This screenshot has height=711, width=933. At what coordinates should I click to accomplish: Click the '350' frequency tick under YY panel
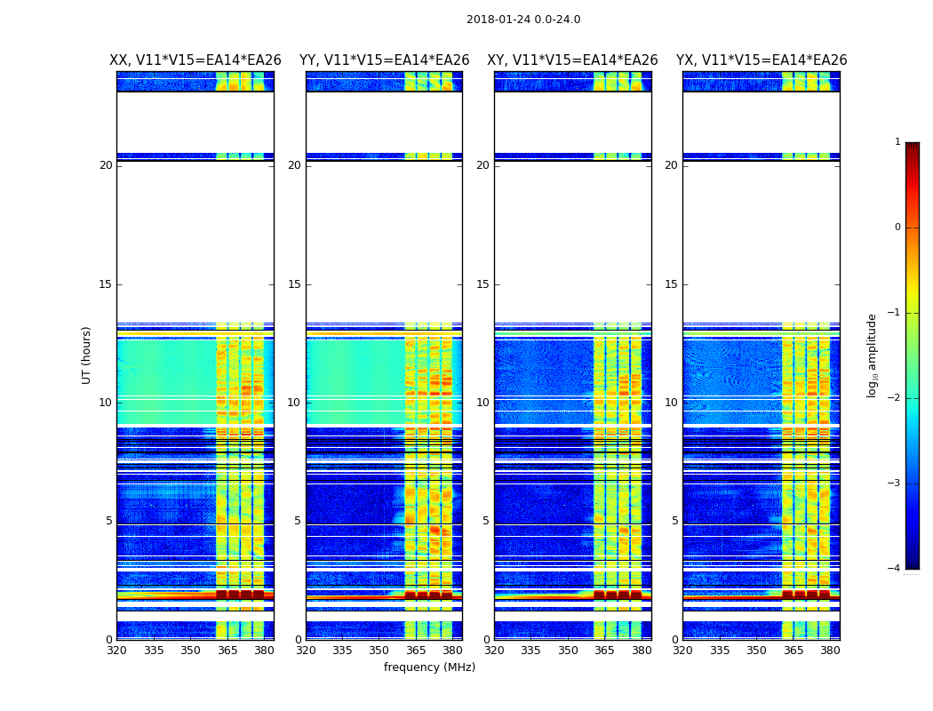coord(379,650)
